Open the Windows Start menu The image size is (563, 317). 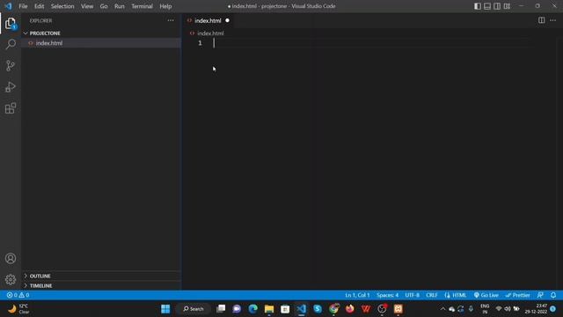(x=165, y=309)
